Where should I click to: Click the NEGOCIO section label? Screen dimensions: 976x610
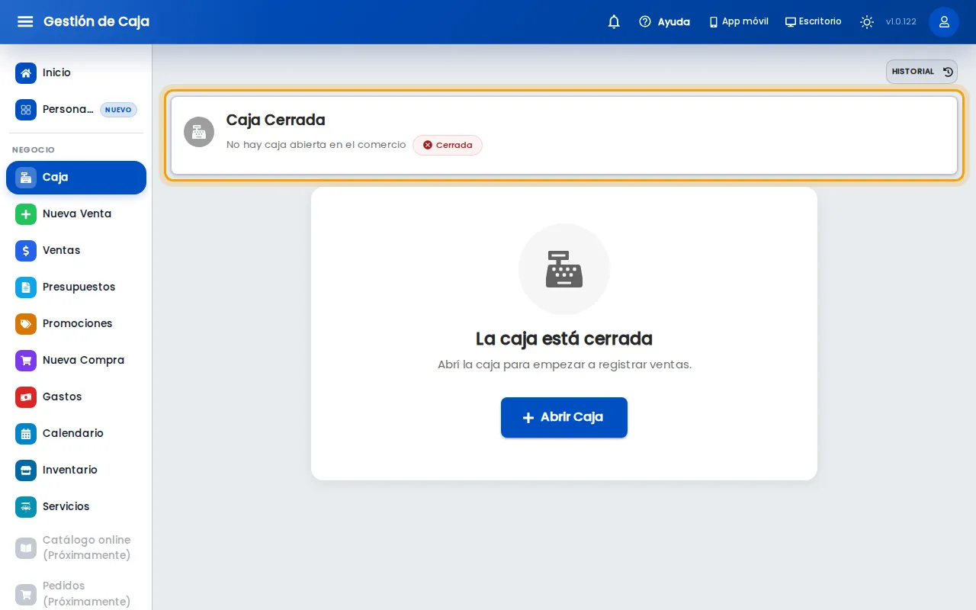34,150
